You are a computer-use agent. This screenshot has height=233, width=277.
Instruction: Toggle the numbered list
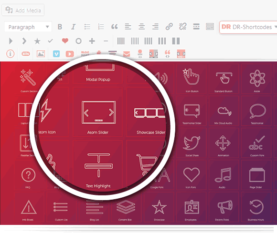click(x=101, y=27)
